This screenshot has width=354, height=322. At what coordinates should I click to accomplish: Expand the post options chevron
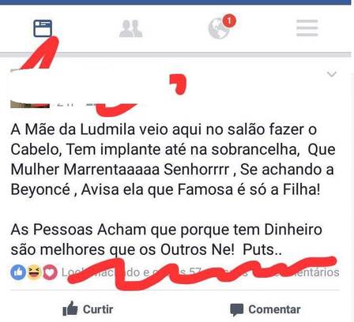[332, 74]
